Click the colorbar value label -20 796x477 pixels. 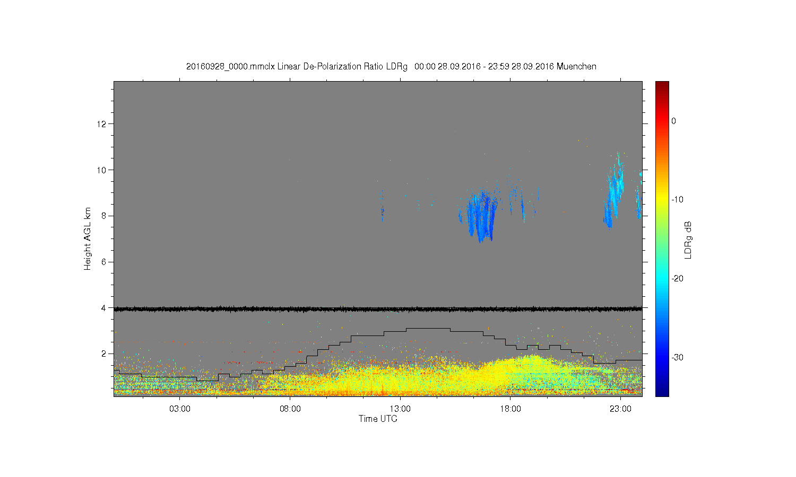[677, 279]
